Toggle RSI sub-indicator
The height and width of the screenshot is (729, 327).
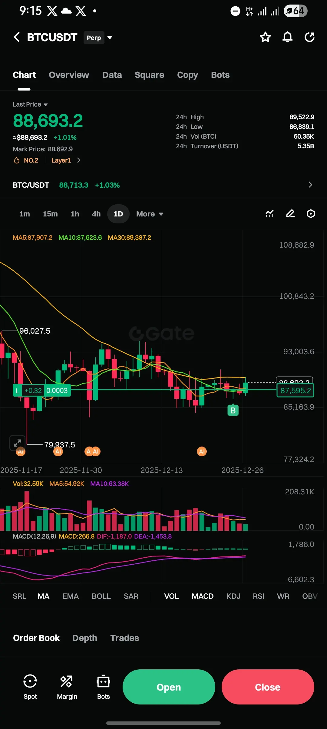259,596
